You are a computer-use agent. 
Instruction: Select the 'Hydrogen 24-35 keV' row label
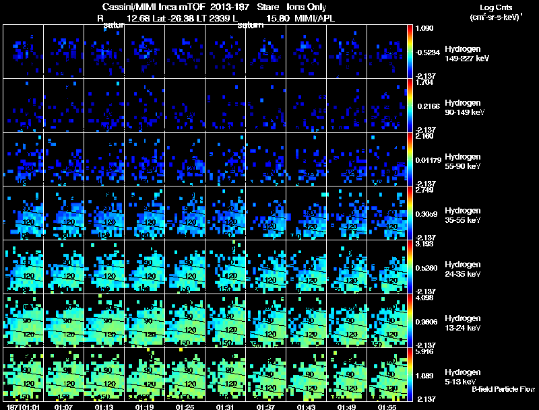click(463, 269)
